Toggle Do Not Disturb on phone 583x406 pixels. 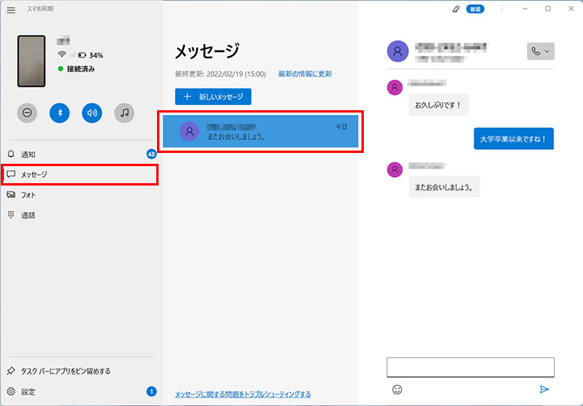tap(27, 113)
